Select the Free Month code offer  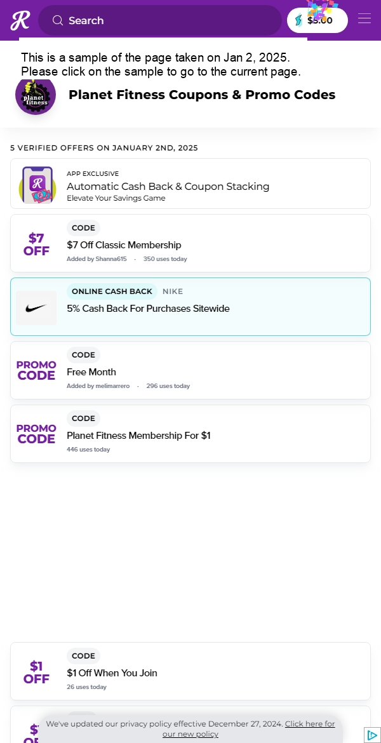[x=190, y=370]
